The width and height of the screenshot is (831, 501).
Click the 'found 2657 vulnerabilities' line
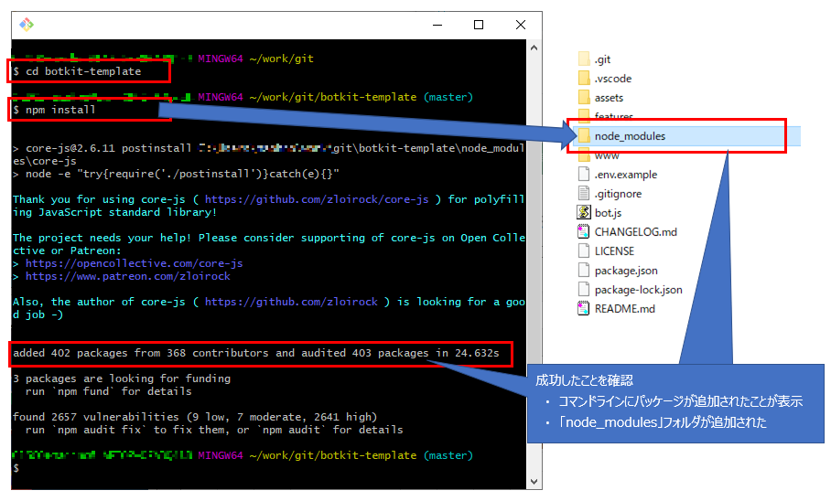coord(195,417)
